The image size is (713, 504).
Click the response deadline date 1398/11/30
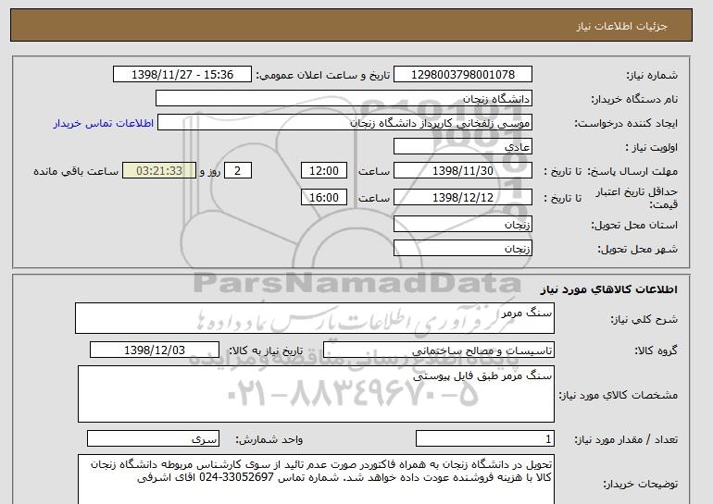[462, 171]
